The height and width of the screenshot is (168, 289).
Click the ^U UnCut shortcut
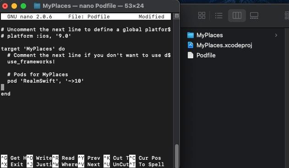click(116, 164)
